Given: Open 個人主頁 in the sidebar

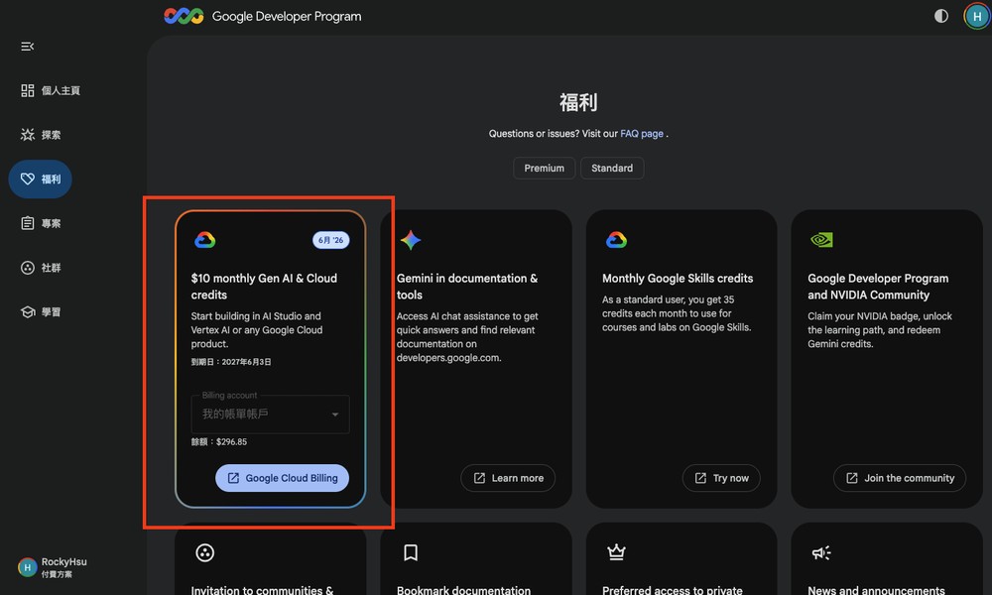Looking at the screenshot, I should click(51, 90).
